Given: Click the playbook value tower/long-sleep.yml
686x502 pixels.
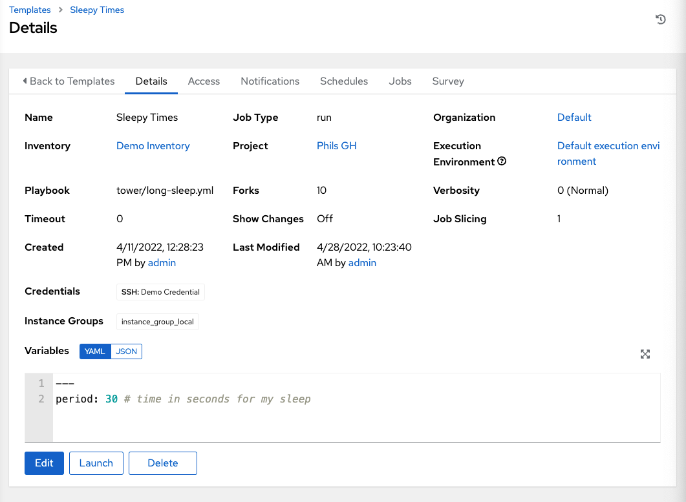Looking at the screenshot, I should [x=165, y=190].
